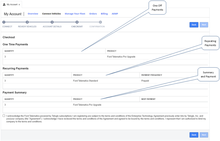220x141 pixels.
Task: Select the Connect Vehicles tab
Action: [x=51, y=14]
